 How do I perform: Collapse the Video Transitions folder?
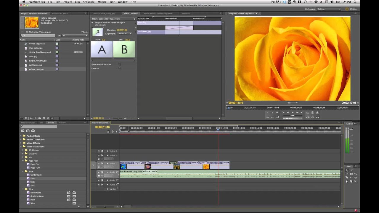21,146
